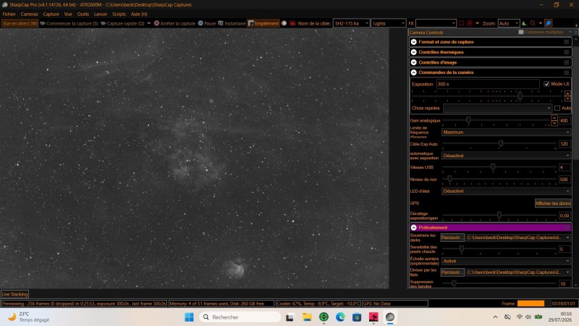This screenshot has width=579, height=326.
Task: Click the red magnifier focus icon
Action: coord(533,23)
